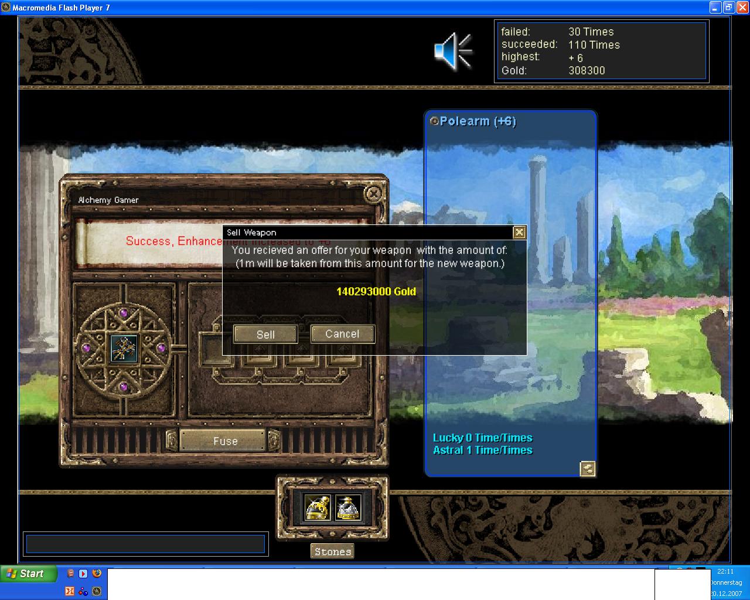Click the empty text field at bottom left
750x600 pixels.
[145, 544]
